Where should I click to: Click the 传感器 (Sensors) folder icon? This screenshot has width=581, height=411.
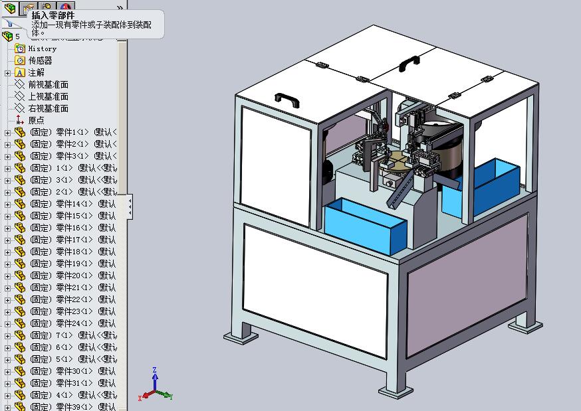pyautogui.click(x=21, y=60)
